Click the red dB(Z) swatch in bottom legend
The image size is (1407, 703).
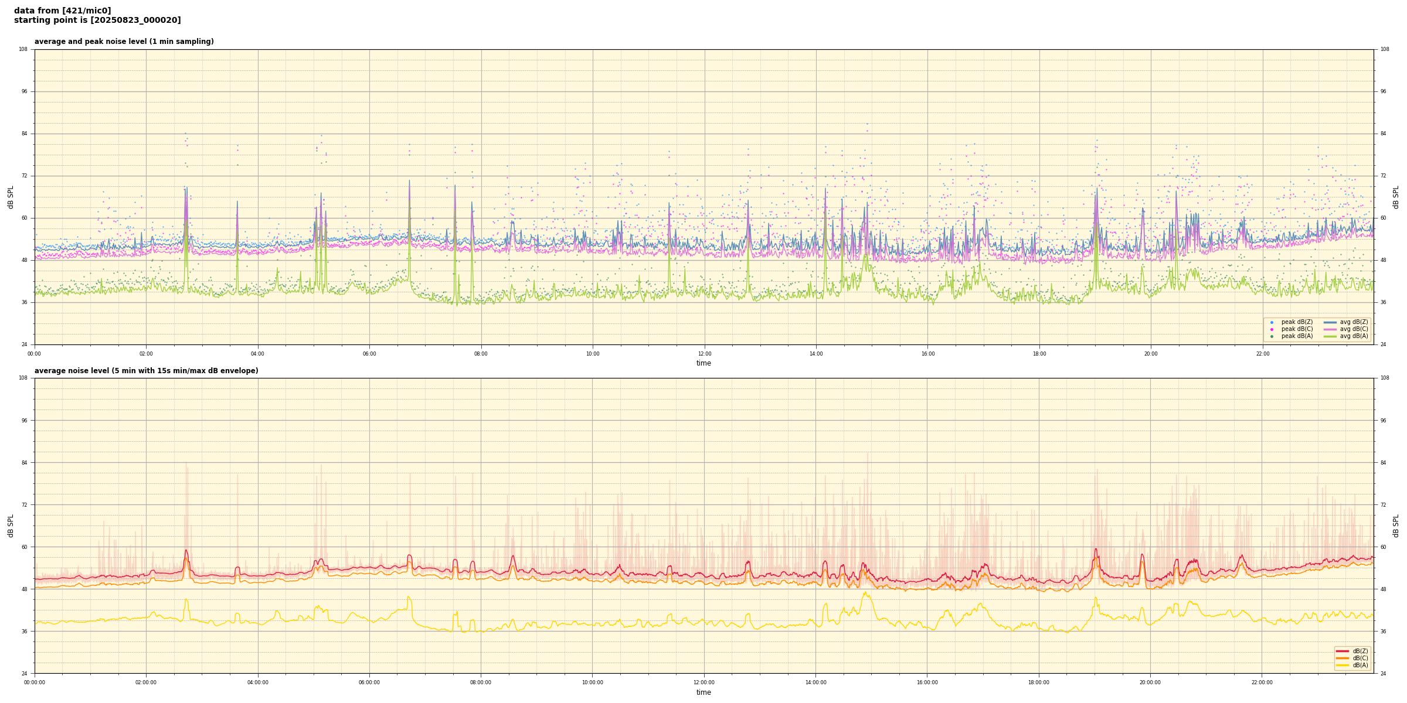tap(1342, 651)
